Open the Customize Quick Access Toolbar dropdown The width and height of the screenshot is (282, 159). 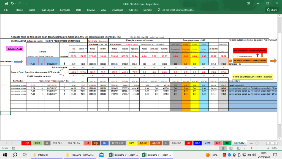pos(26,4)
